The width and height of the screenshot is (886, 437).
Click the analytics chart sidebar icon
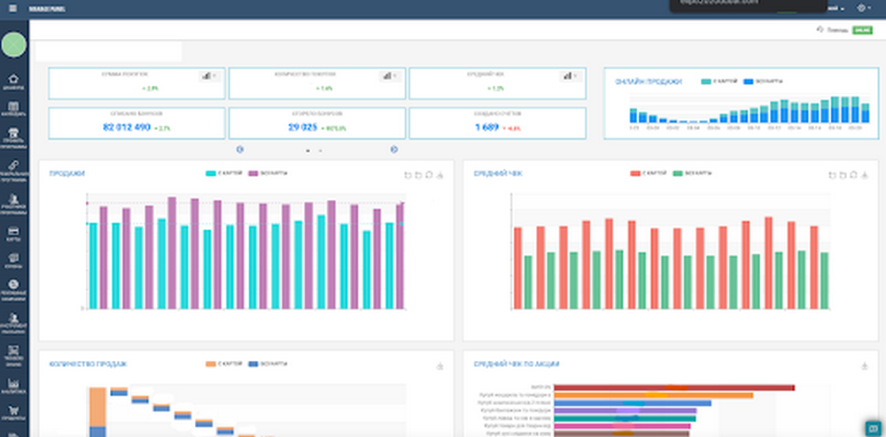point(13,383)
